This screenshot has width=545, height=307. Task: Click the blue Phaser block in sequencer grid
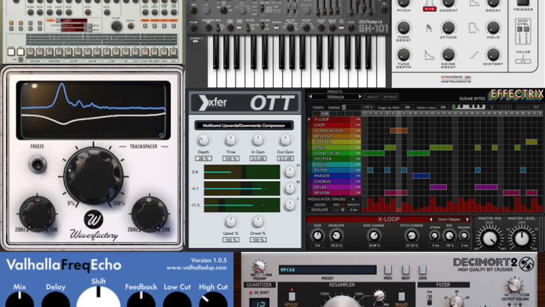(x=421, y=176)
